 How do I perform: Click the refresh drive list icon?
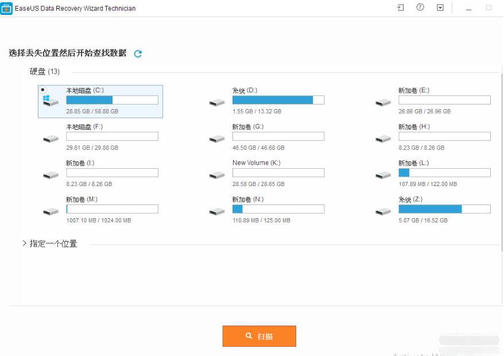138,54
